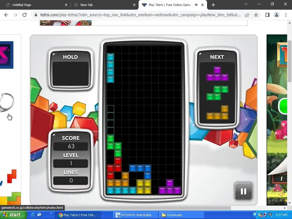
Task: Click the address bar URL
Action: click(x=140, y=15)
